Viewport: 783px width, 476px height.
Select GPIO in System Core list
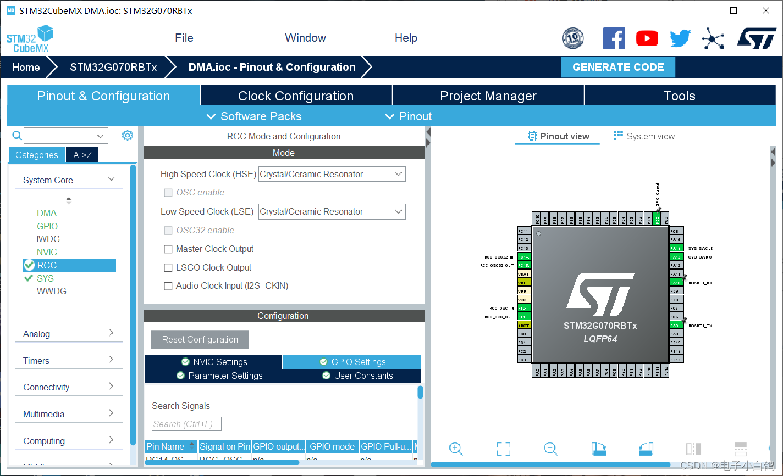pos(47,226)
